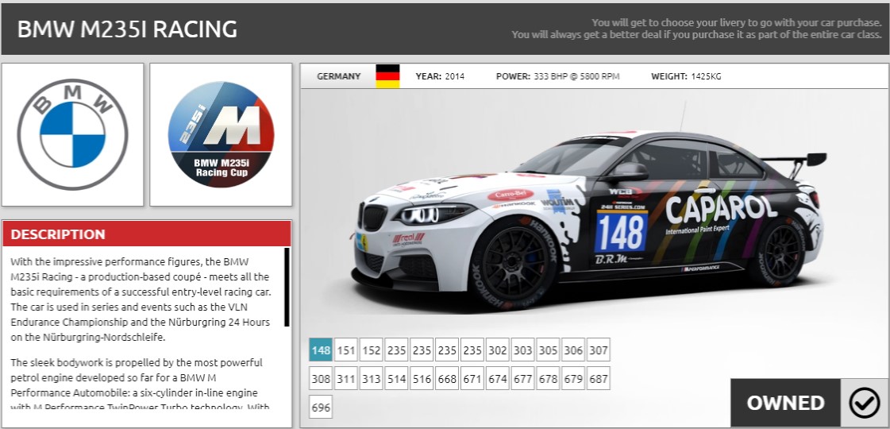Switch to livery 313
890x429 pixels.
372,378
